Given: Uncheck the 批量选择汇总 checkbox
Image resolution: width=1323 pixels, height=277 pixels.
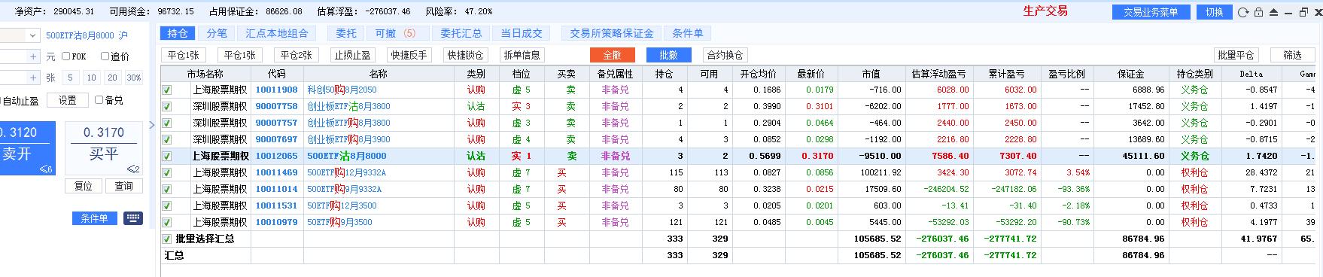Looking at the screenshot, I should coord(167,239).
